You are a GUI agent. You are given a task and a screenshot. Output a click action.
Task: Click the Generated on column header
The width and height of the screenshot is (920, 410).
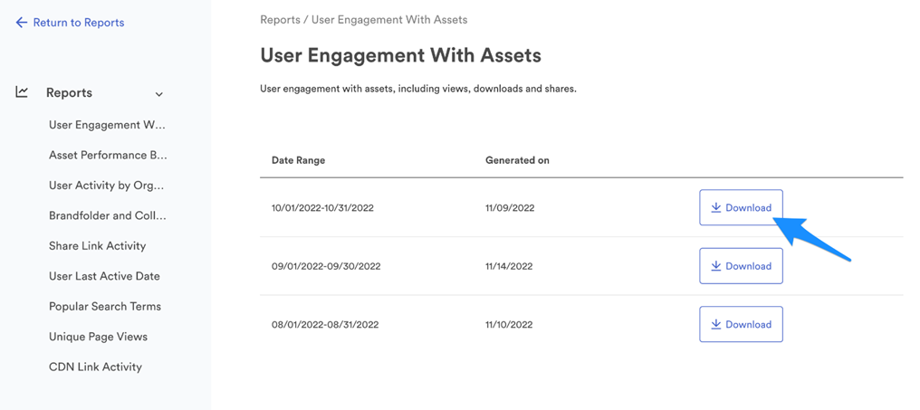518,160
